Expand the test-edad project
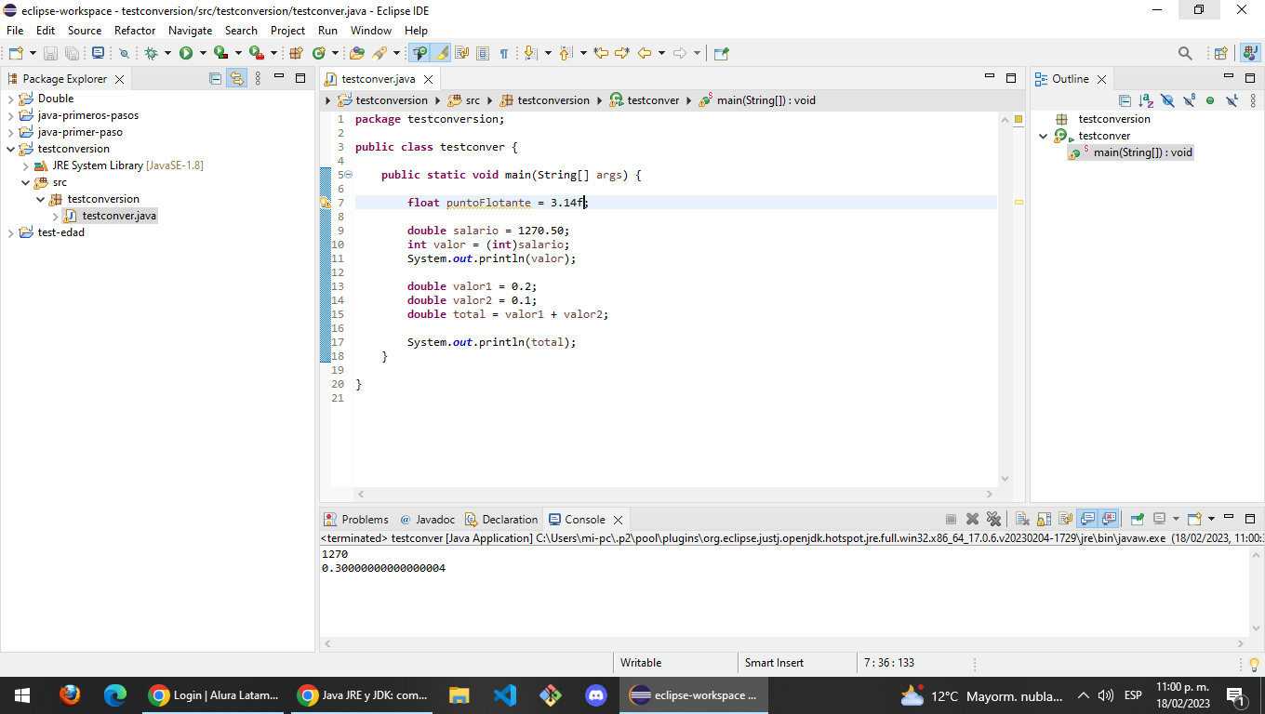 click(11, 232)
